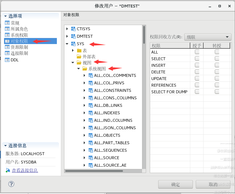Open the 查看连接信息 link
235x194 pixels.
click(x=25, y=170)
